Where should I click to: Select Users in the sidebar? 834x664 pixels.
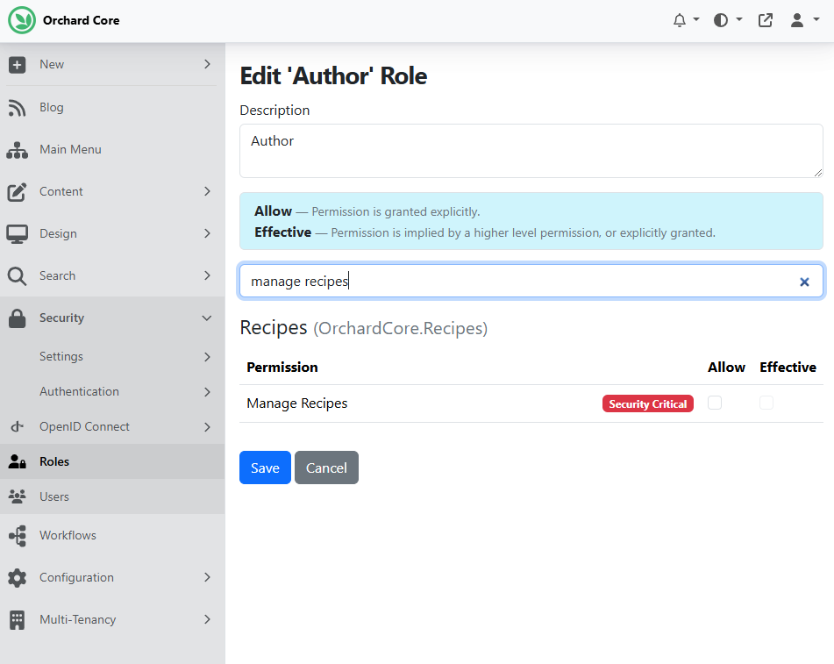point(112,496)
